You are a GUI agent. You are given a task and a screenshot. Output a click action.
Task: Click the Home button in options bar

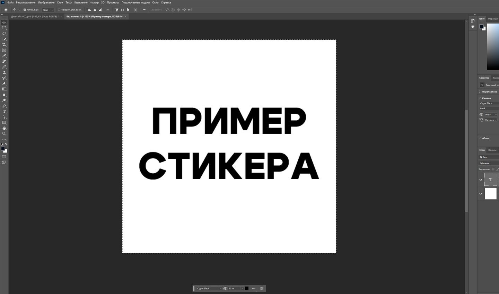click(6, 10)
